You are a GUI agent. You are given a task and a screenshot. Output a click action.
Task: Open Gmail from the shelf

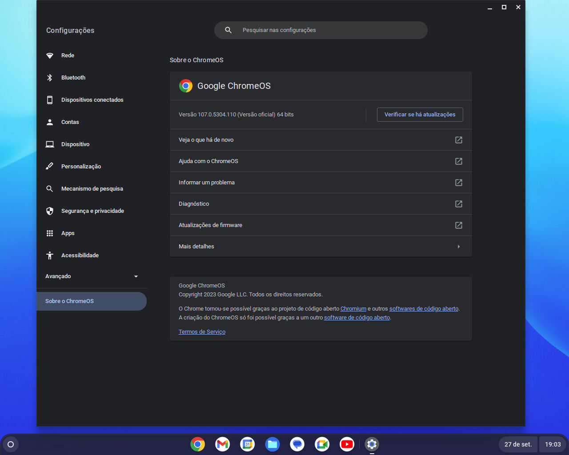pos(223,444)
